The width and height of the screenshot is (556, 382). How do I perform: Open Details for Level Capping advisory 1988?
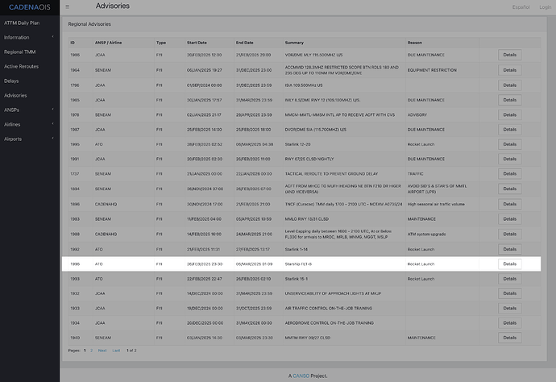(x=509, y=234)
